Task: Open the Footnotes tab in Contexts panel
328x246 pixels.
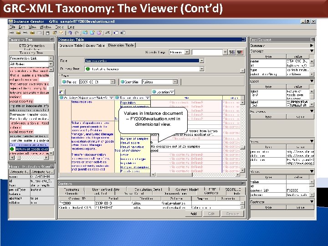Action: tap(72, 190)
